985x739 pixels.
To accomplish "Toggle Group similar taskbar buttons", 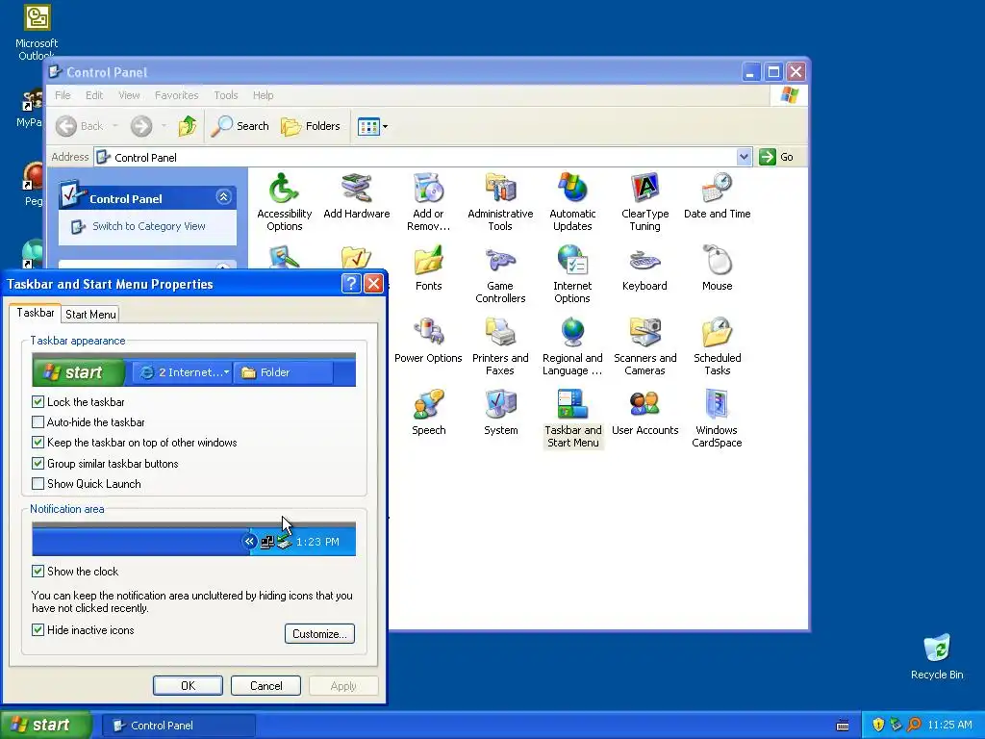I will tap(38, 464).
